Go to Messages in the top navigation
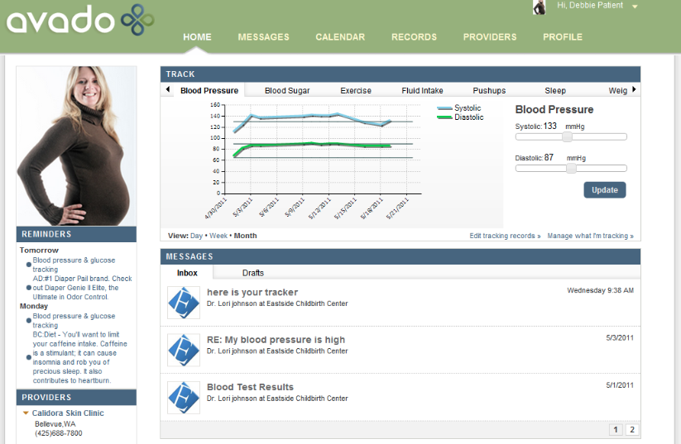The height and width of the screenshot is (444, 681). (263, 37)
